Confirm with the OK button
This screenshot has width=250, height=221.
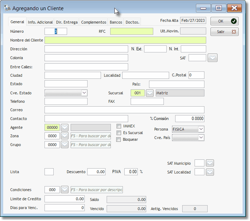pos(225,21)
